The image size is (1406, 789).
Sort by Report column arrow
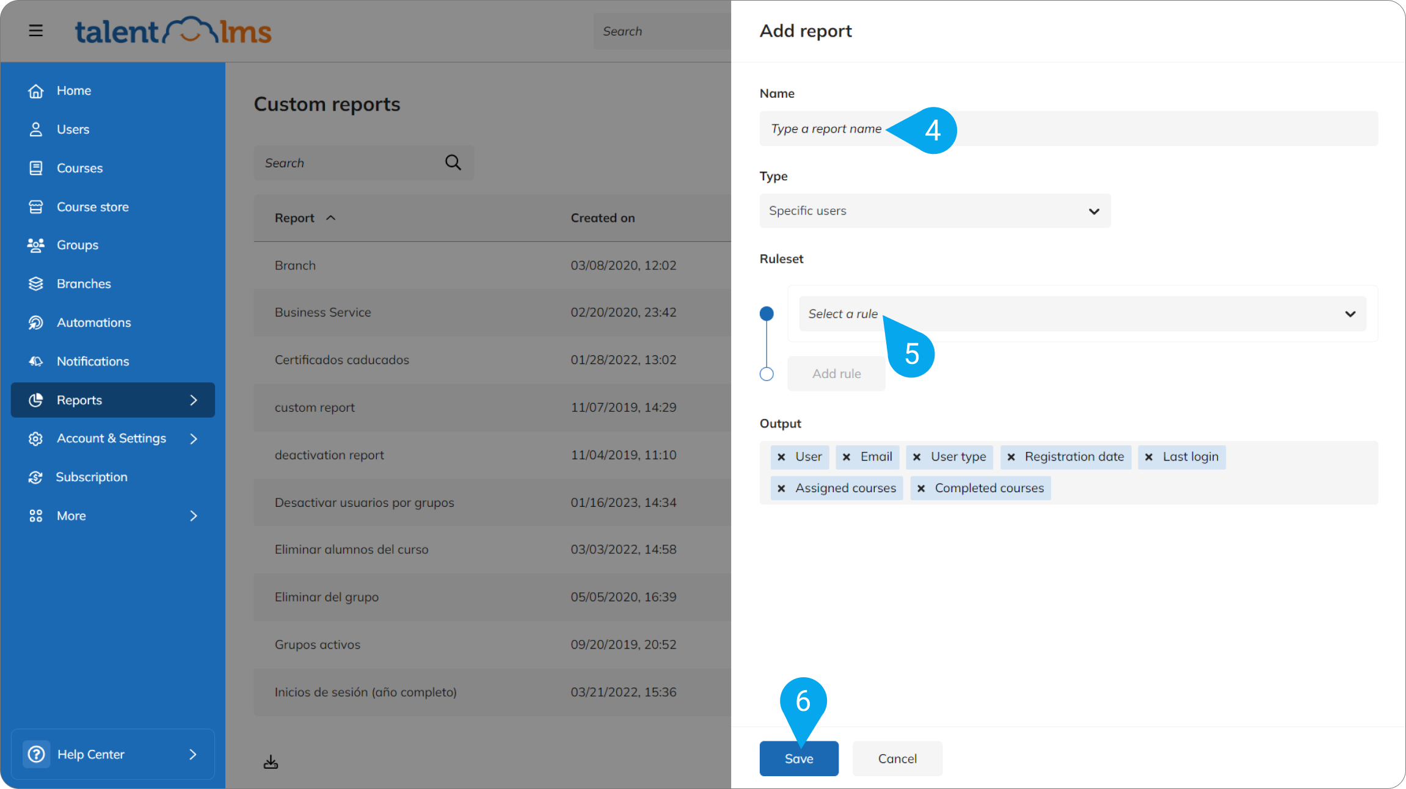[330, 218]
